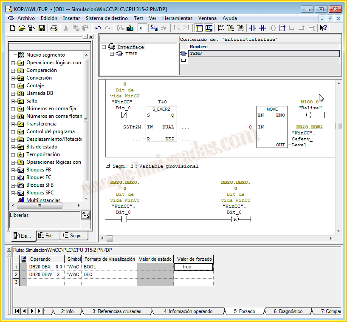Viewport: 347px width, 322px height.
Task: Click the Save floppy disk icon
Action: [x=42, y=28]
